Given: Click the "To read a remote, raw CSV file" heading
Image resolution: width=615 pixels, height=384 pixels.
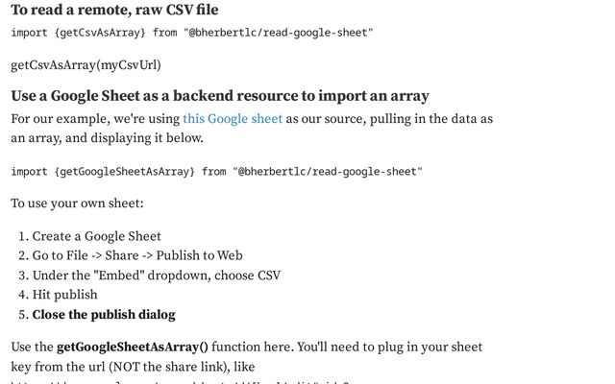Looking at the screenshot, I should (114, 10).
